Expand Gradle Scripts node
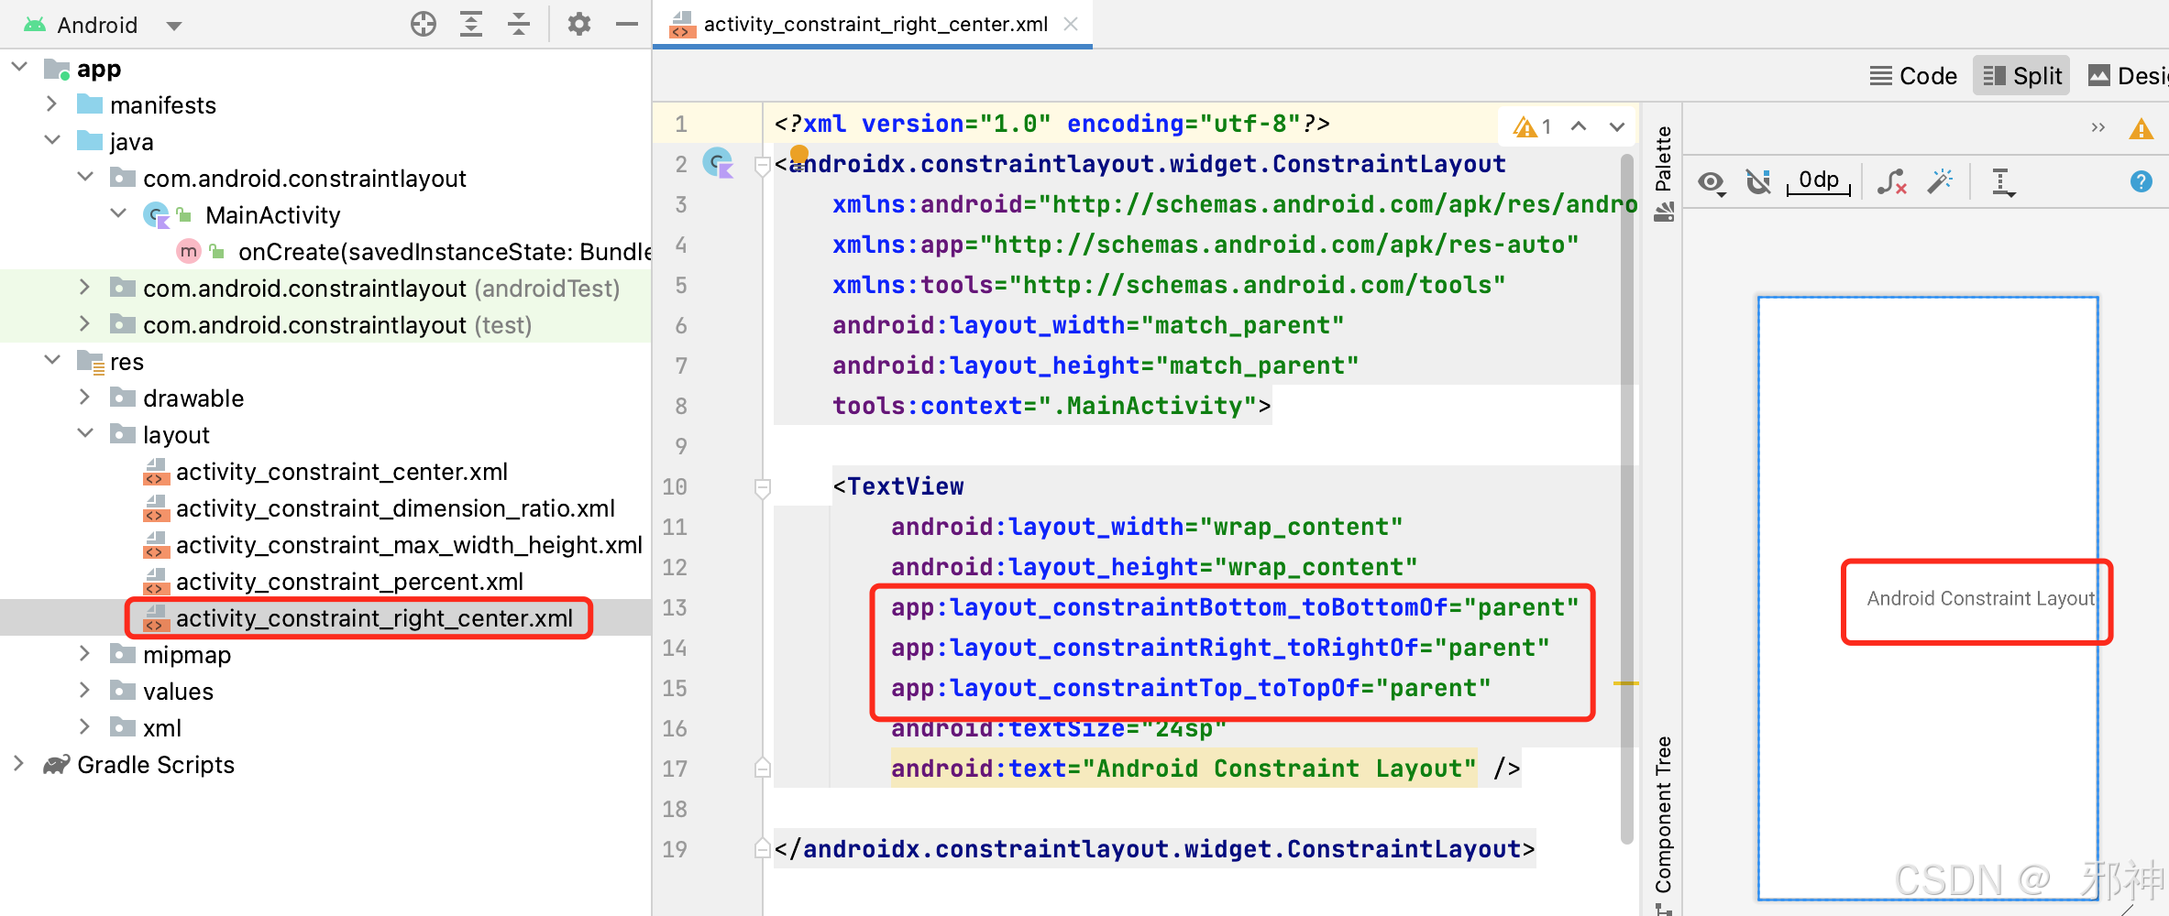This screenshot has height=916, width=2169. coord(19,764)
